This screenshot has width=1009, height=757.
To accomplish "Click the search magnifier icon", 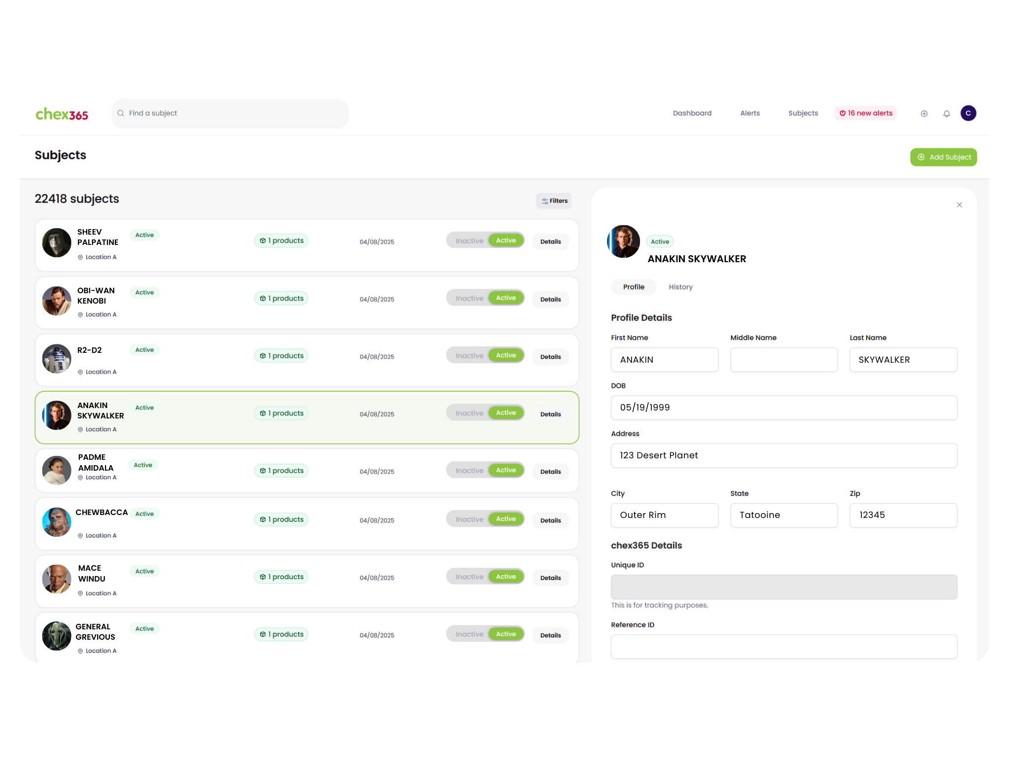I will click(121, 113).
